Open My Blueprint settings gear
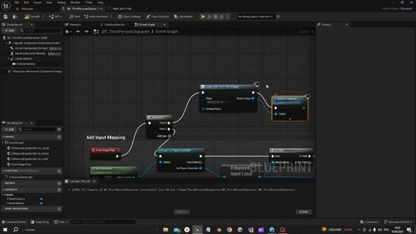The image size is (416, 234). pyautogui.click(x=59, y=129)
